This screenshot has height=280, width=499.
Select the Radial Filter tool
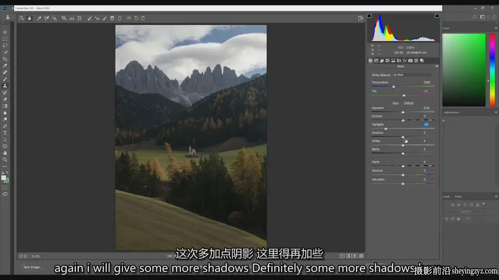pyautogui.click(x=120, y=18)
